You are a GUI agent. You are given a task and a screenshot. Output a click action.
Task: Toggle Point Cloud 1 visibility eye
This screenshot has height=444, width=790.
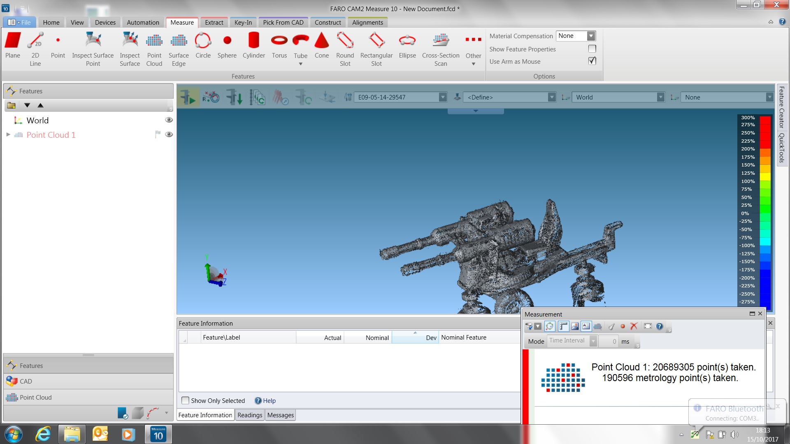[x=169, y=134]
